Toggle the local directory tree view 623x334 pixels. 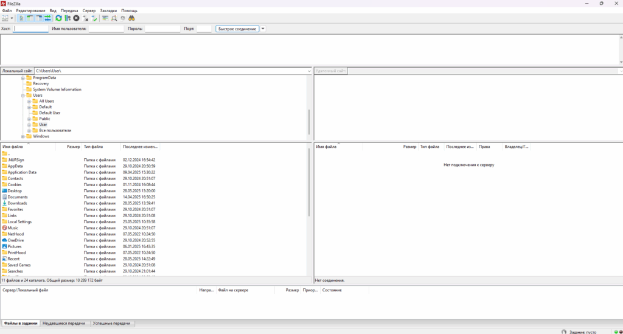click(30, 18)
